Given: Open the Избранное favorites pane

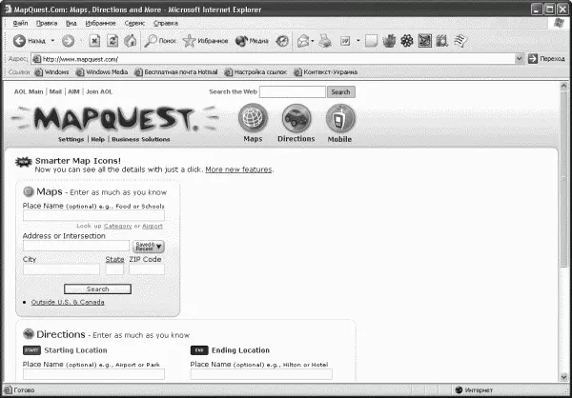Looking at the screenshot, I should pyautogui.click(x=205, y=41).
